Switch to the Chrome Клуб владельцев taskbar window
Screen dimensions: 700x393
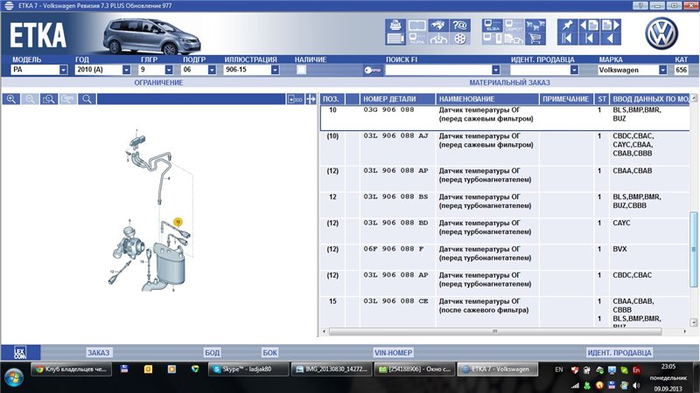point(72,369)
